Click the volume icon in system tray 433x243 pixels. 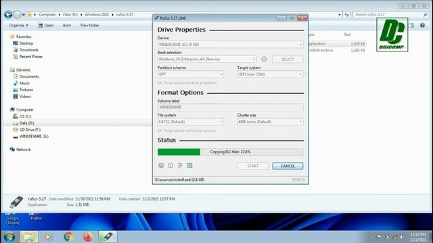[x=402, y=237]
